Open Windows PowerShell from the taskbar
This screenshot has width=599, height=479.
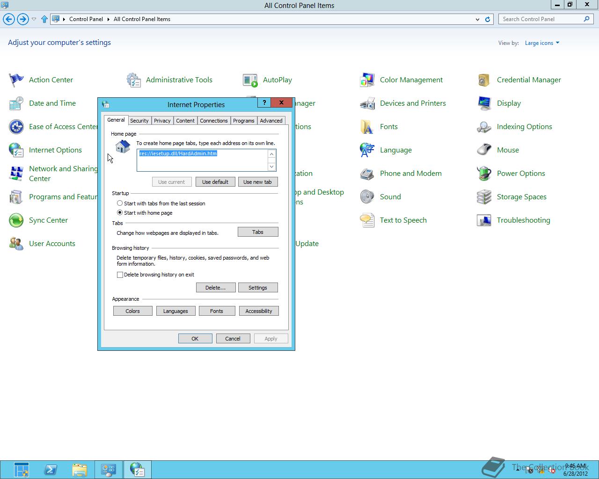[x=51, y=470]
